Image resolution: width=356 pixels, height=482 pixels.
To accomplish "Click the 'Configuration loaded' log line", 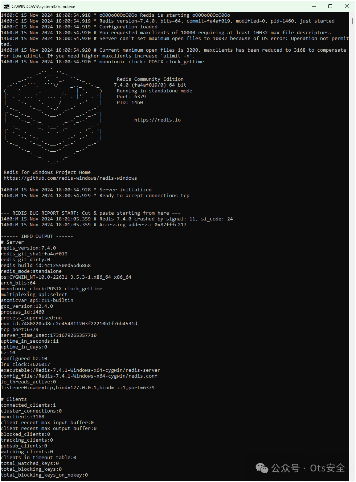I will click(x=79, y=27).
